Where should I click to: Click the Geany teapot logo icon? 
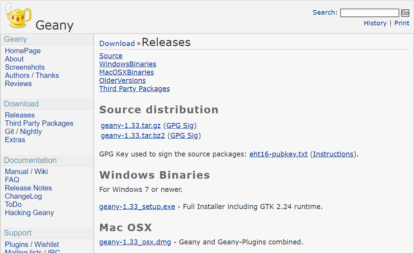click(x=18, y=15)
